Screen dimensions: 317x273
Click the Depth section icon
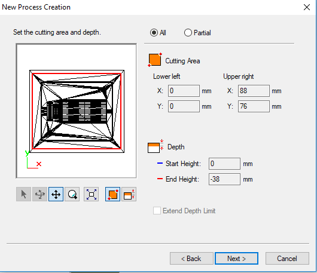156,146
